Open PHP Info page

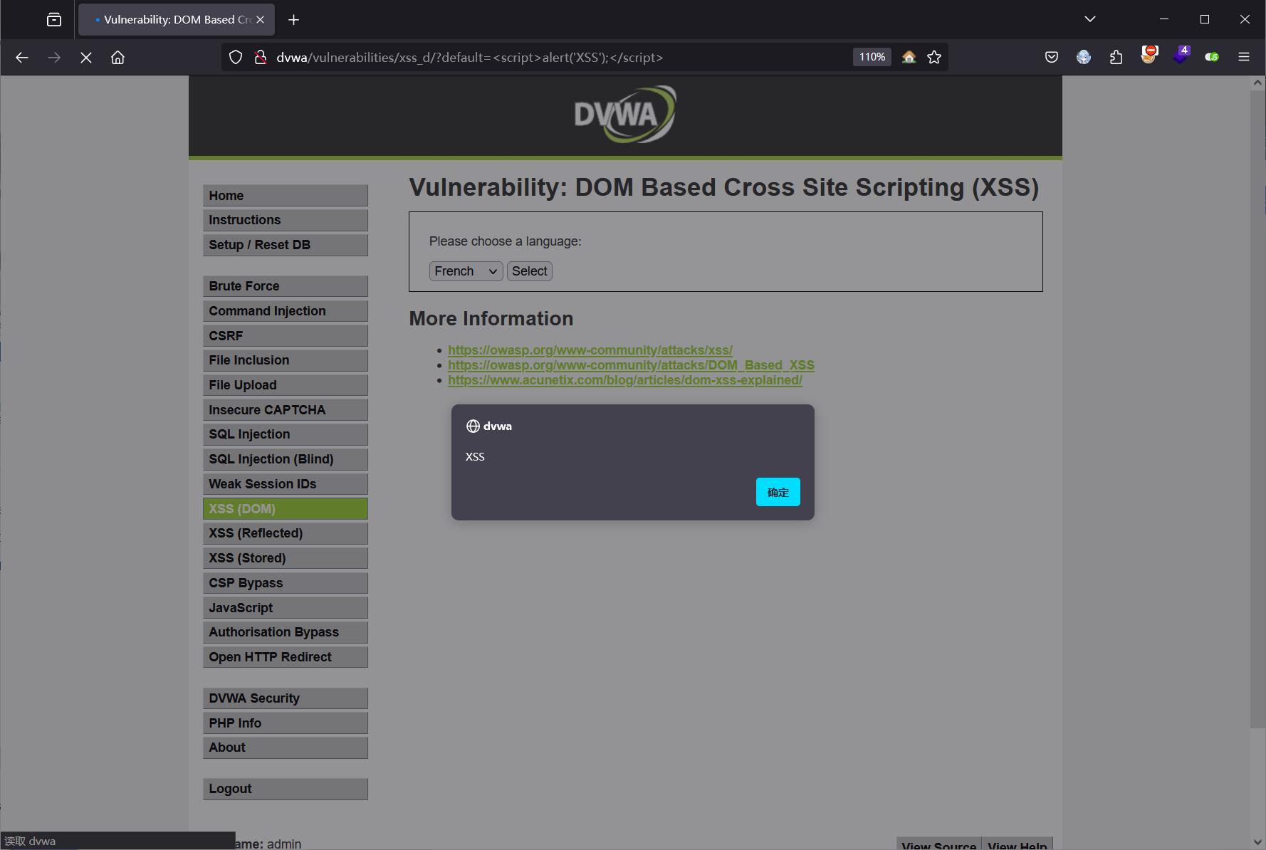[x=286, y=723]
